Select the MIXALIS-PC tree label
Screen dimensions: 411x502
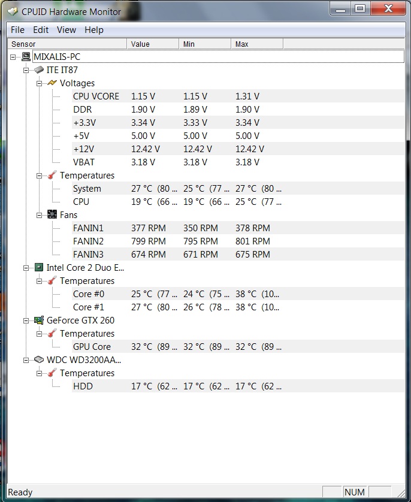coord(57,57)
